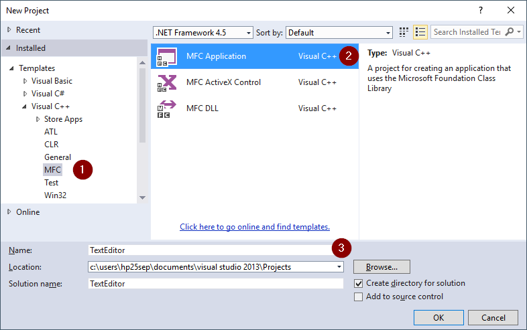Screen dimensions: 527x330
Task: Switch to medium icons list view
Action: click(420, 32)
